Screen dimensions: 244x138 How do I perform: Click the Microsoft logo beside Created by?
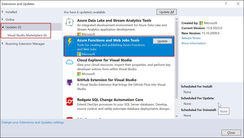click(201, 23)
